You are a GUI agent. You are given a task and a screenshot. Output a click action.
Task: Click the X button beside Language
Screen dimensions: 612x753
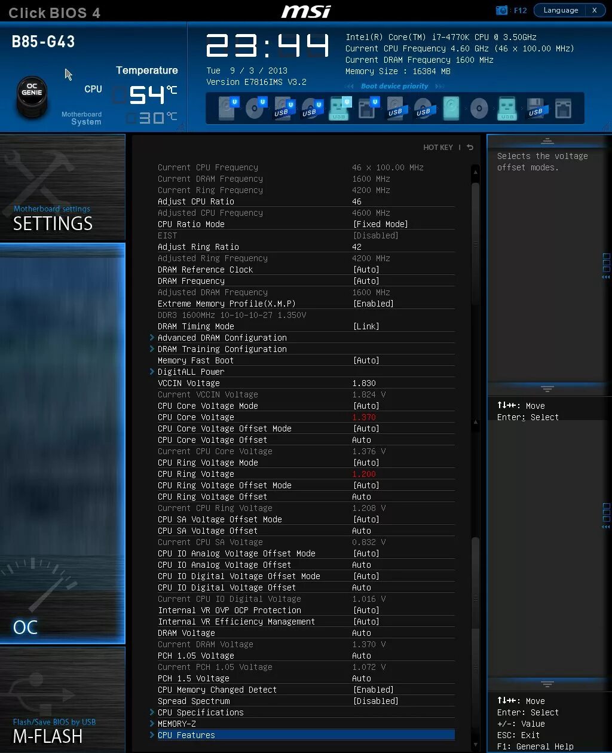coord(595,10)
